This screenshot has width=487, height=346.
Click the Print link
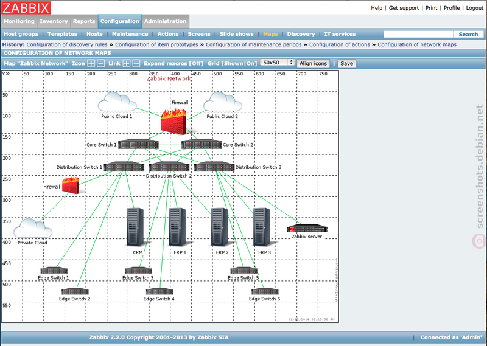coord(431,8)
